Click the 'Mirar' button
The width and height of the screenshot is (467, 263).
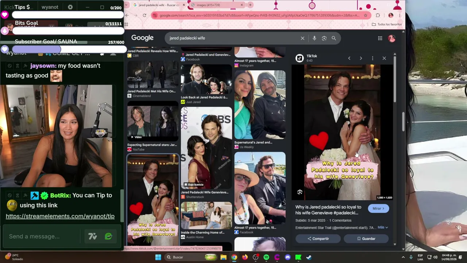pos(378,209)
